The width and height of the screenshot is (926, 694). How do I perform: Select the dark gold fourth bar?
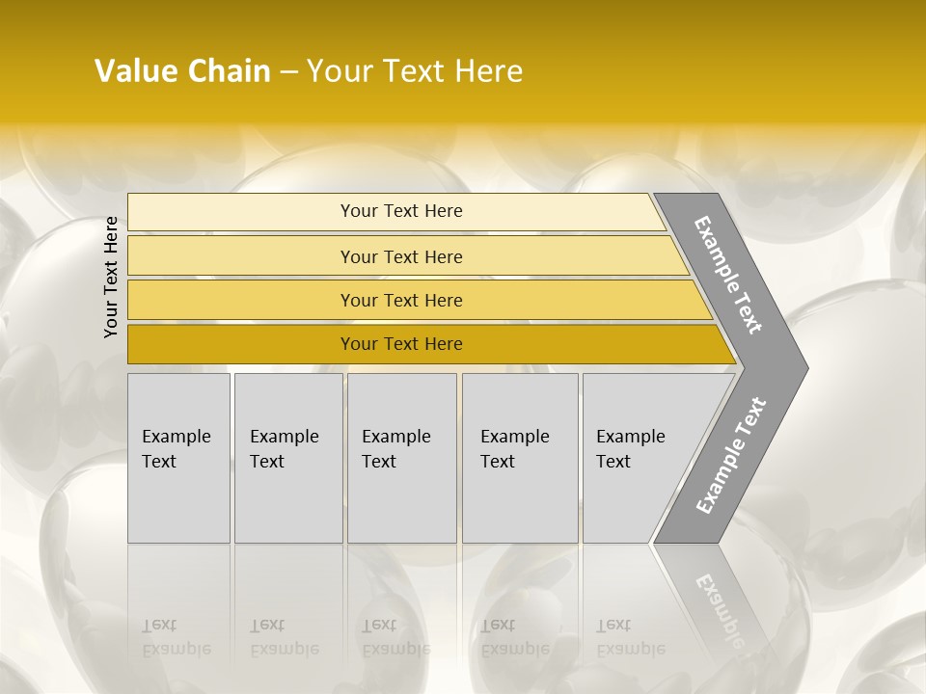(x=432, y=344)
